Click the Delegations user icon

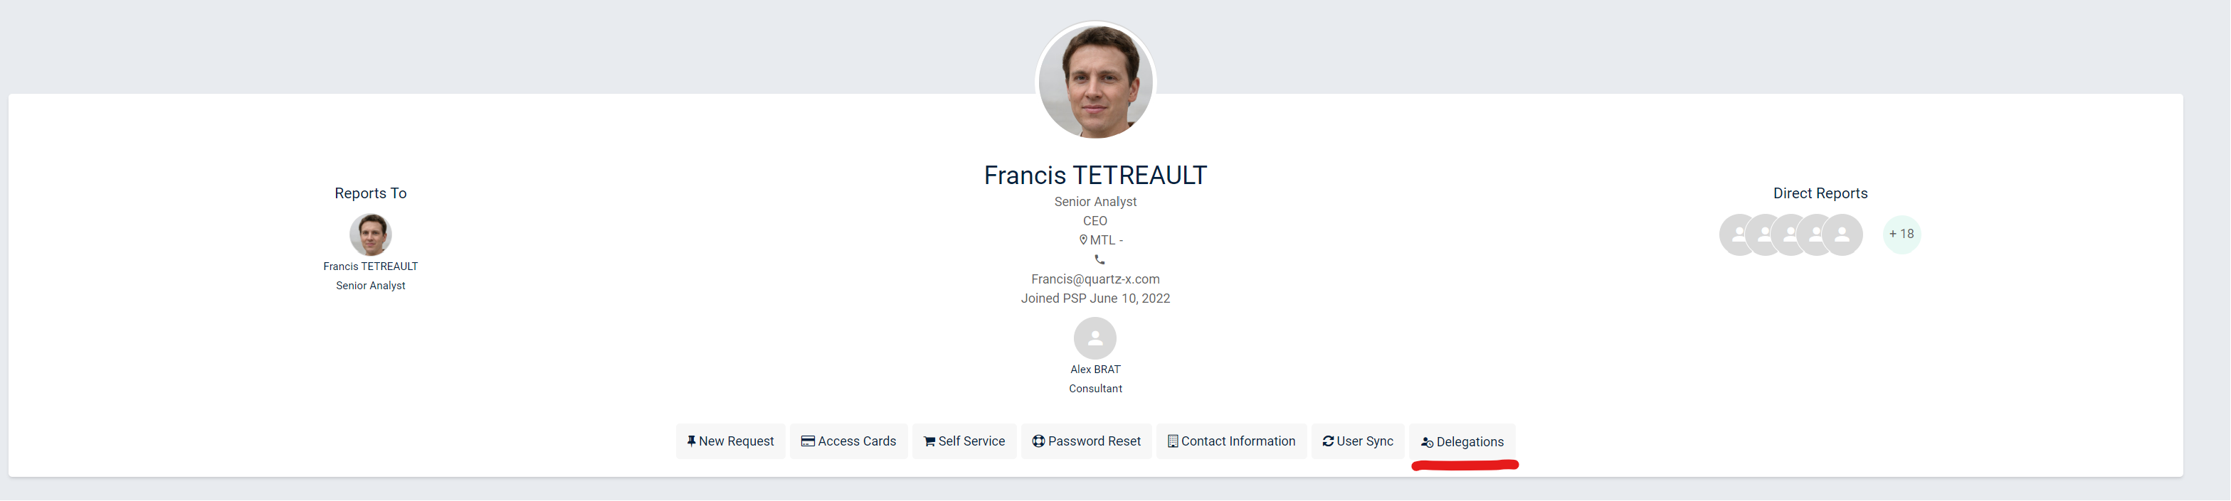[x=1428, y=442]
